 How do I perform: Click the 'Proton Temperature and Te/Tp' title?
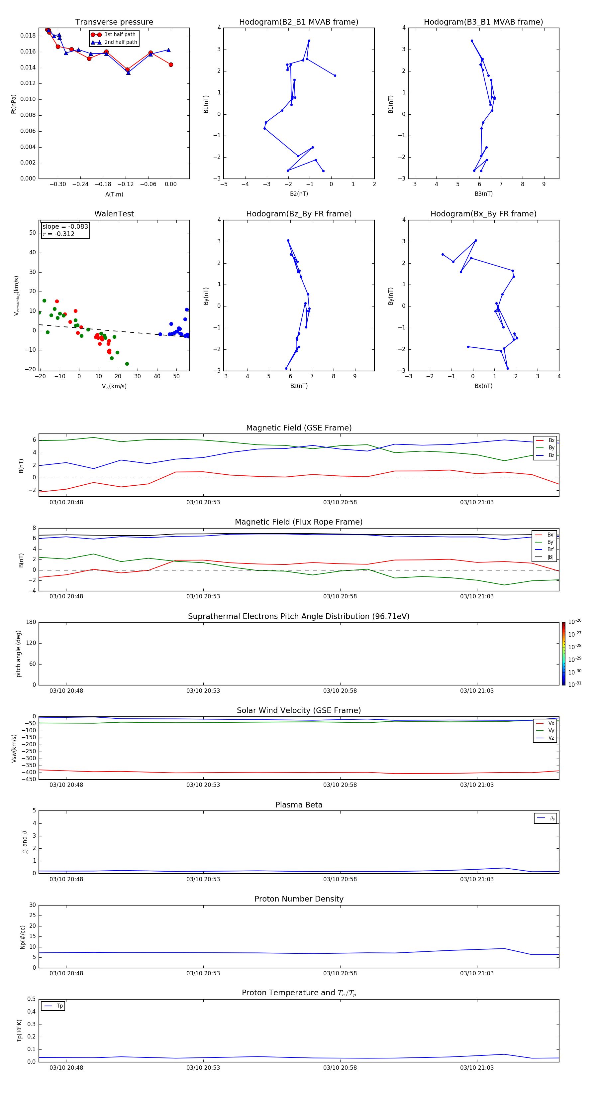299,993
